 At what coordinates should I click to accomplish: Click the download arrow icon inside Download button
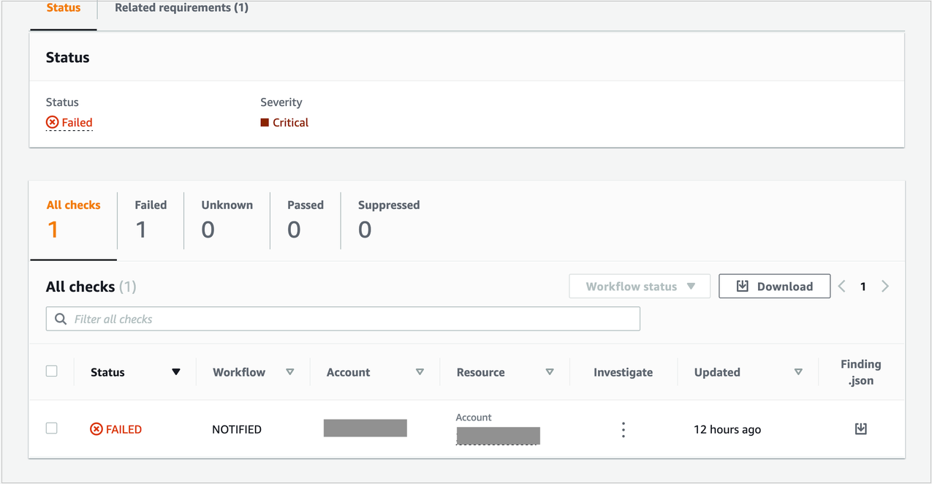coord(743,286)
